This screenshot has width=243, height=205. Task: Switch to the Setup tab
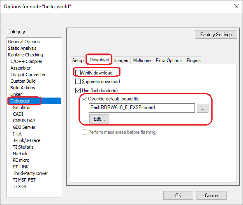tap(78, 61)
